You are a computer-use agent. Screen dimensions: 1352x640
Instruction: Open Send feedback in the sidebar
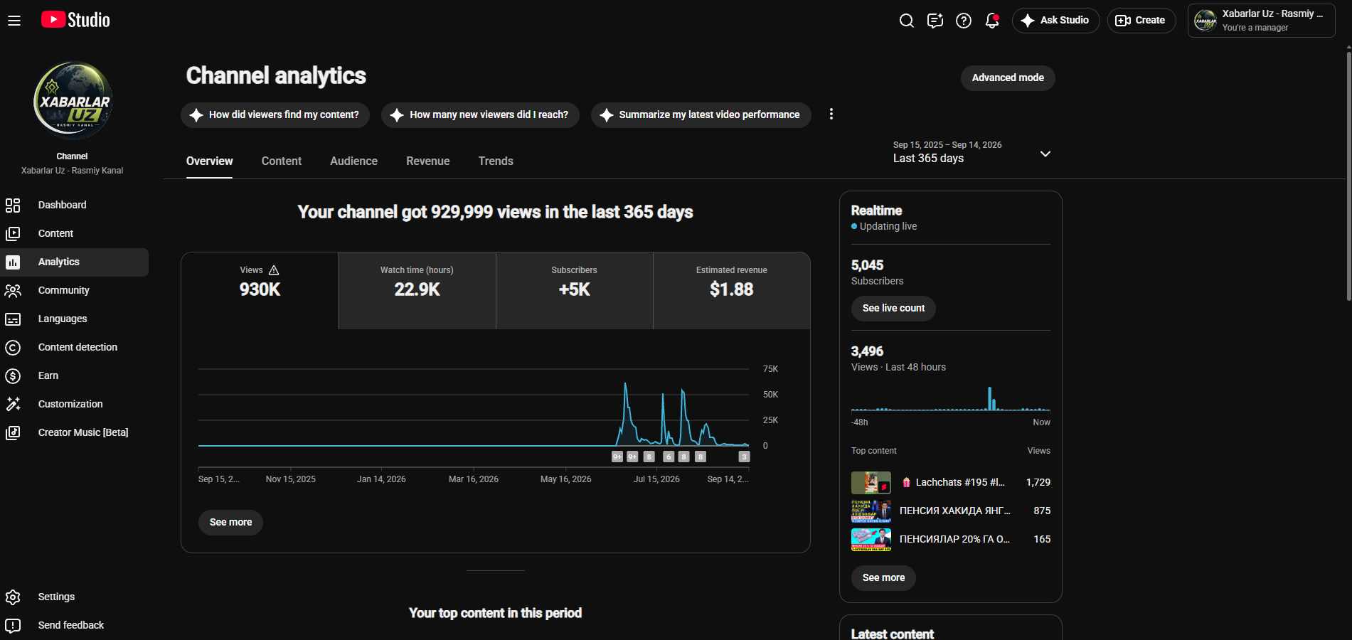point(75,625)
